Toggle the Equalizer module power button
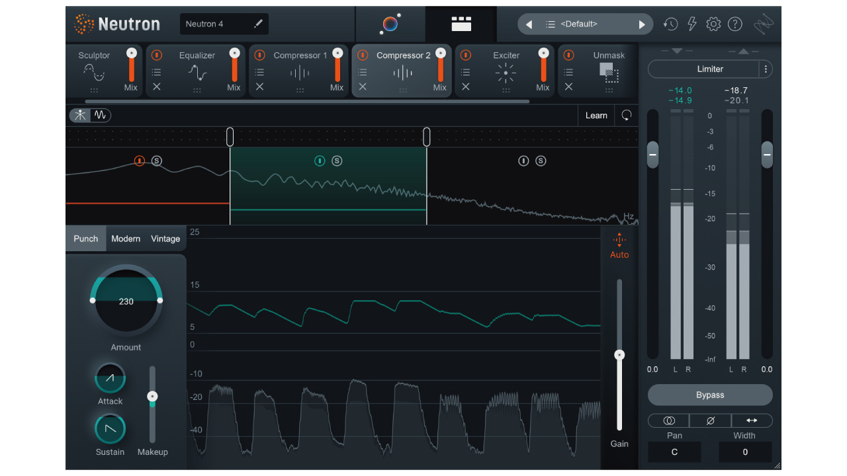 coord(157,55)
